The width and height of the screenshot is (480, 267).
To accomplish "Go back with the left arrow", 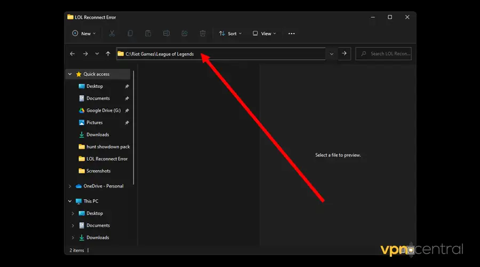I will click(x=72, y=53).
